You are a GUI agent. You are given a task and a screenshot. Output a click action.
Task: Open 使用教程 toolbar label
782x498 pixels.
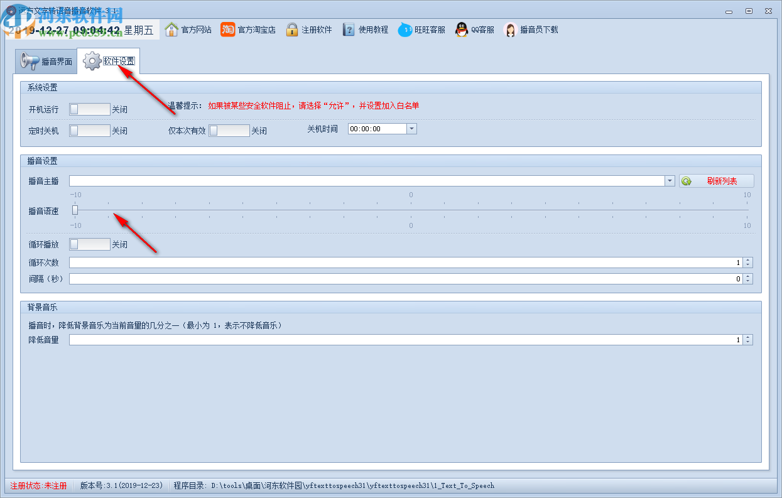click(373, 30)
